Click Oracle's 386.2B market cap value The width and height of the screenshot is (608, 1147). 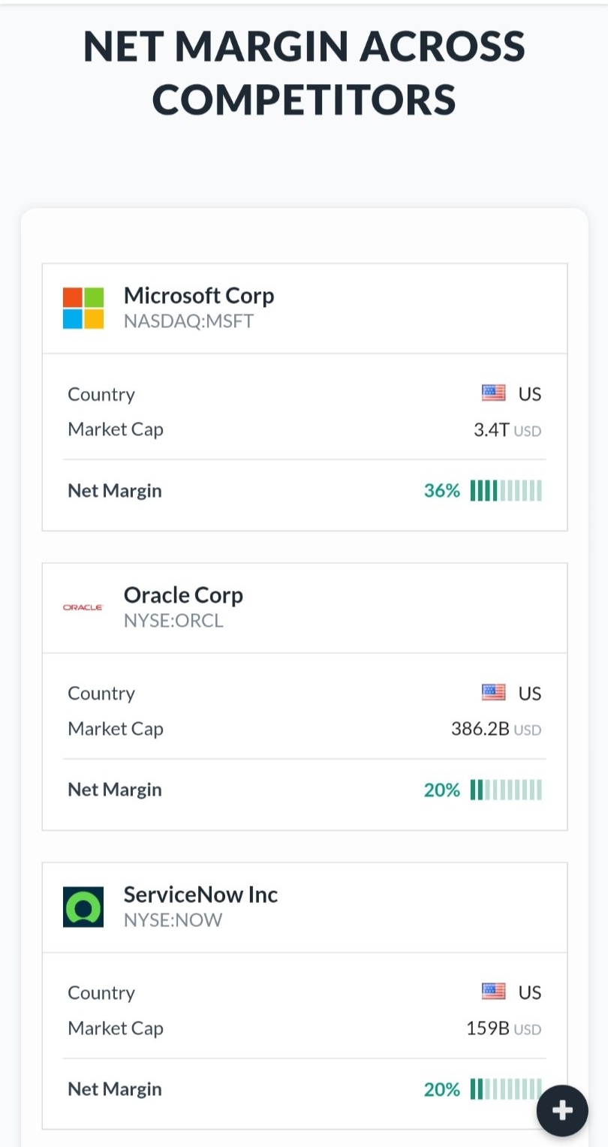point(480,729)
